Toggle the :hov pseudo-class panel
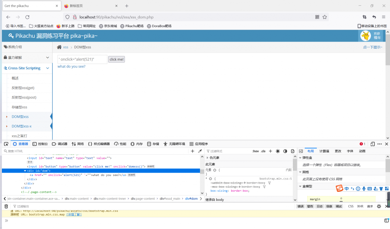Image resolution: width=390 pixels, height=229 pixels. click(256, 151)
